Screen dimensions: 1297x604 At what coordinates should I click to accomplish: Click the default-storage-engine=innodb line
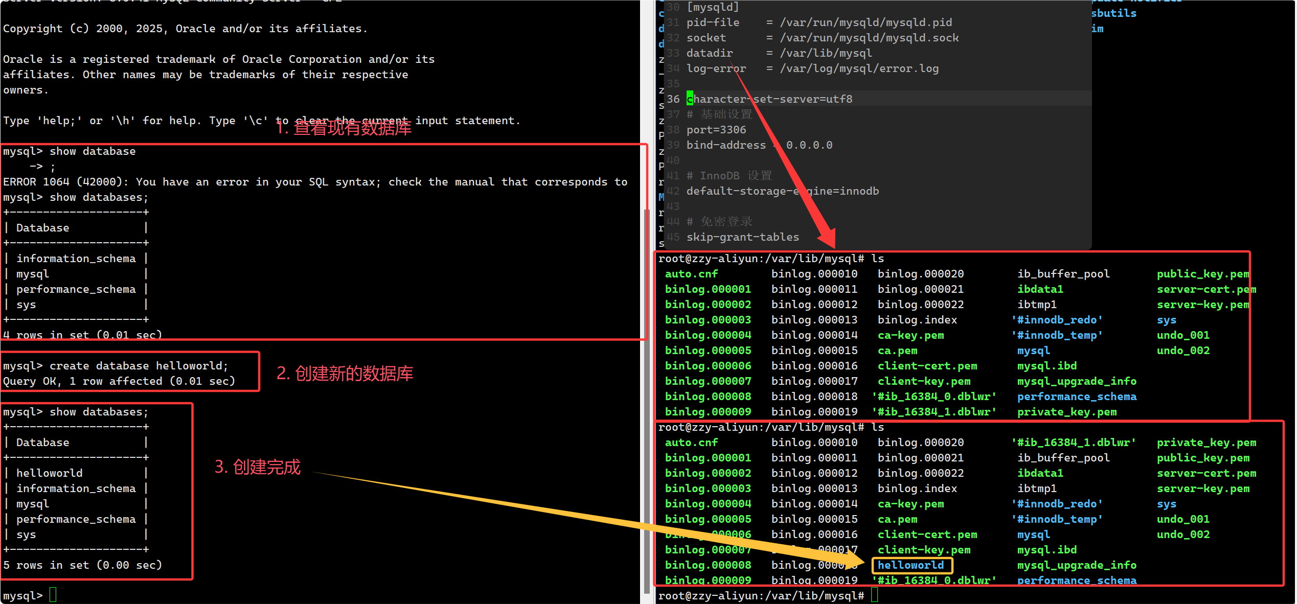click(x=782, y=191)
